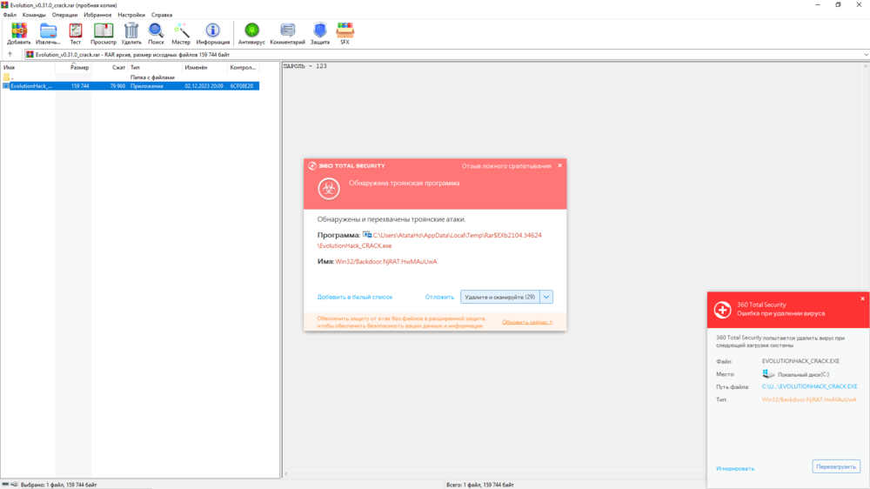Click the disk status icon in status bar
This screenshot has height=489, width=870.
(x=5, y=485)
